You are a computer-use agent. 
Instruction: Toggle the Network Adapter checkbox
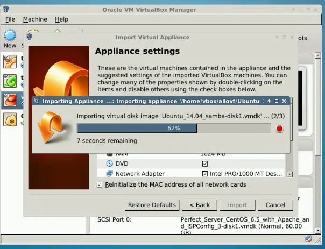[205, 174]
